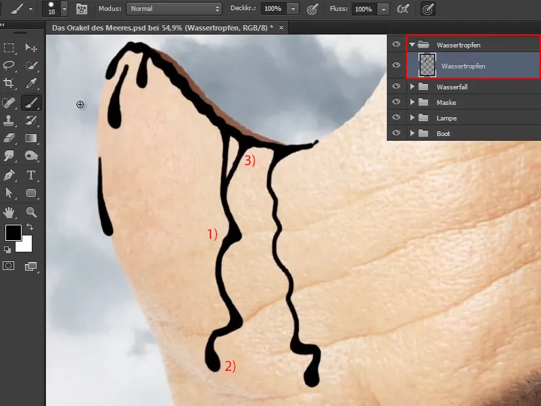Image resolution: width=541 pixels, height=406 pixels.
Task: Hide the Maske group
Action: coord(396,102)
